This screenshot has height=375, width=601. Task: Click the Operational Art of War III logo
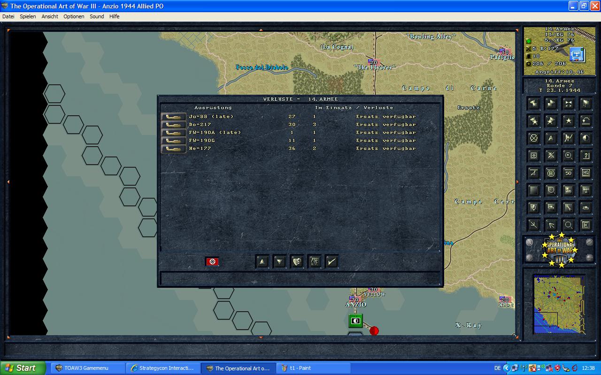559,250
